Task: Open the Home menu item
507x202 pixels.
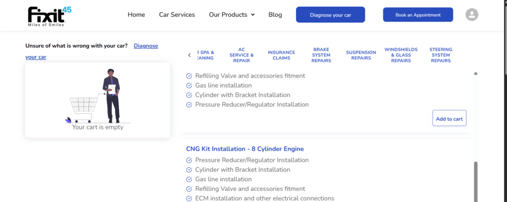Action: tap(136, 15)
